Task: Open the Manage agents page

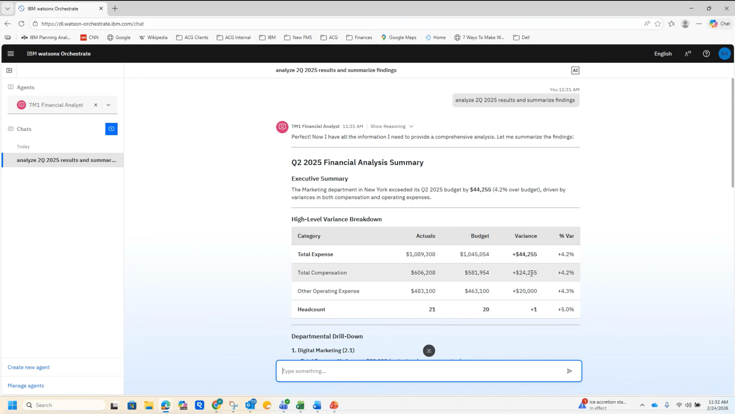Action: [x=26, y=385]
